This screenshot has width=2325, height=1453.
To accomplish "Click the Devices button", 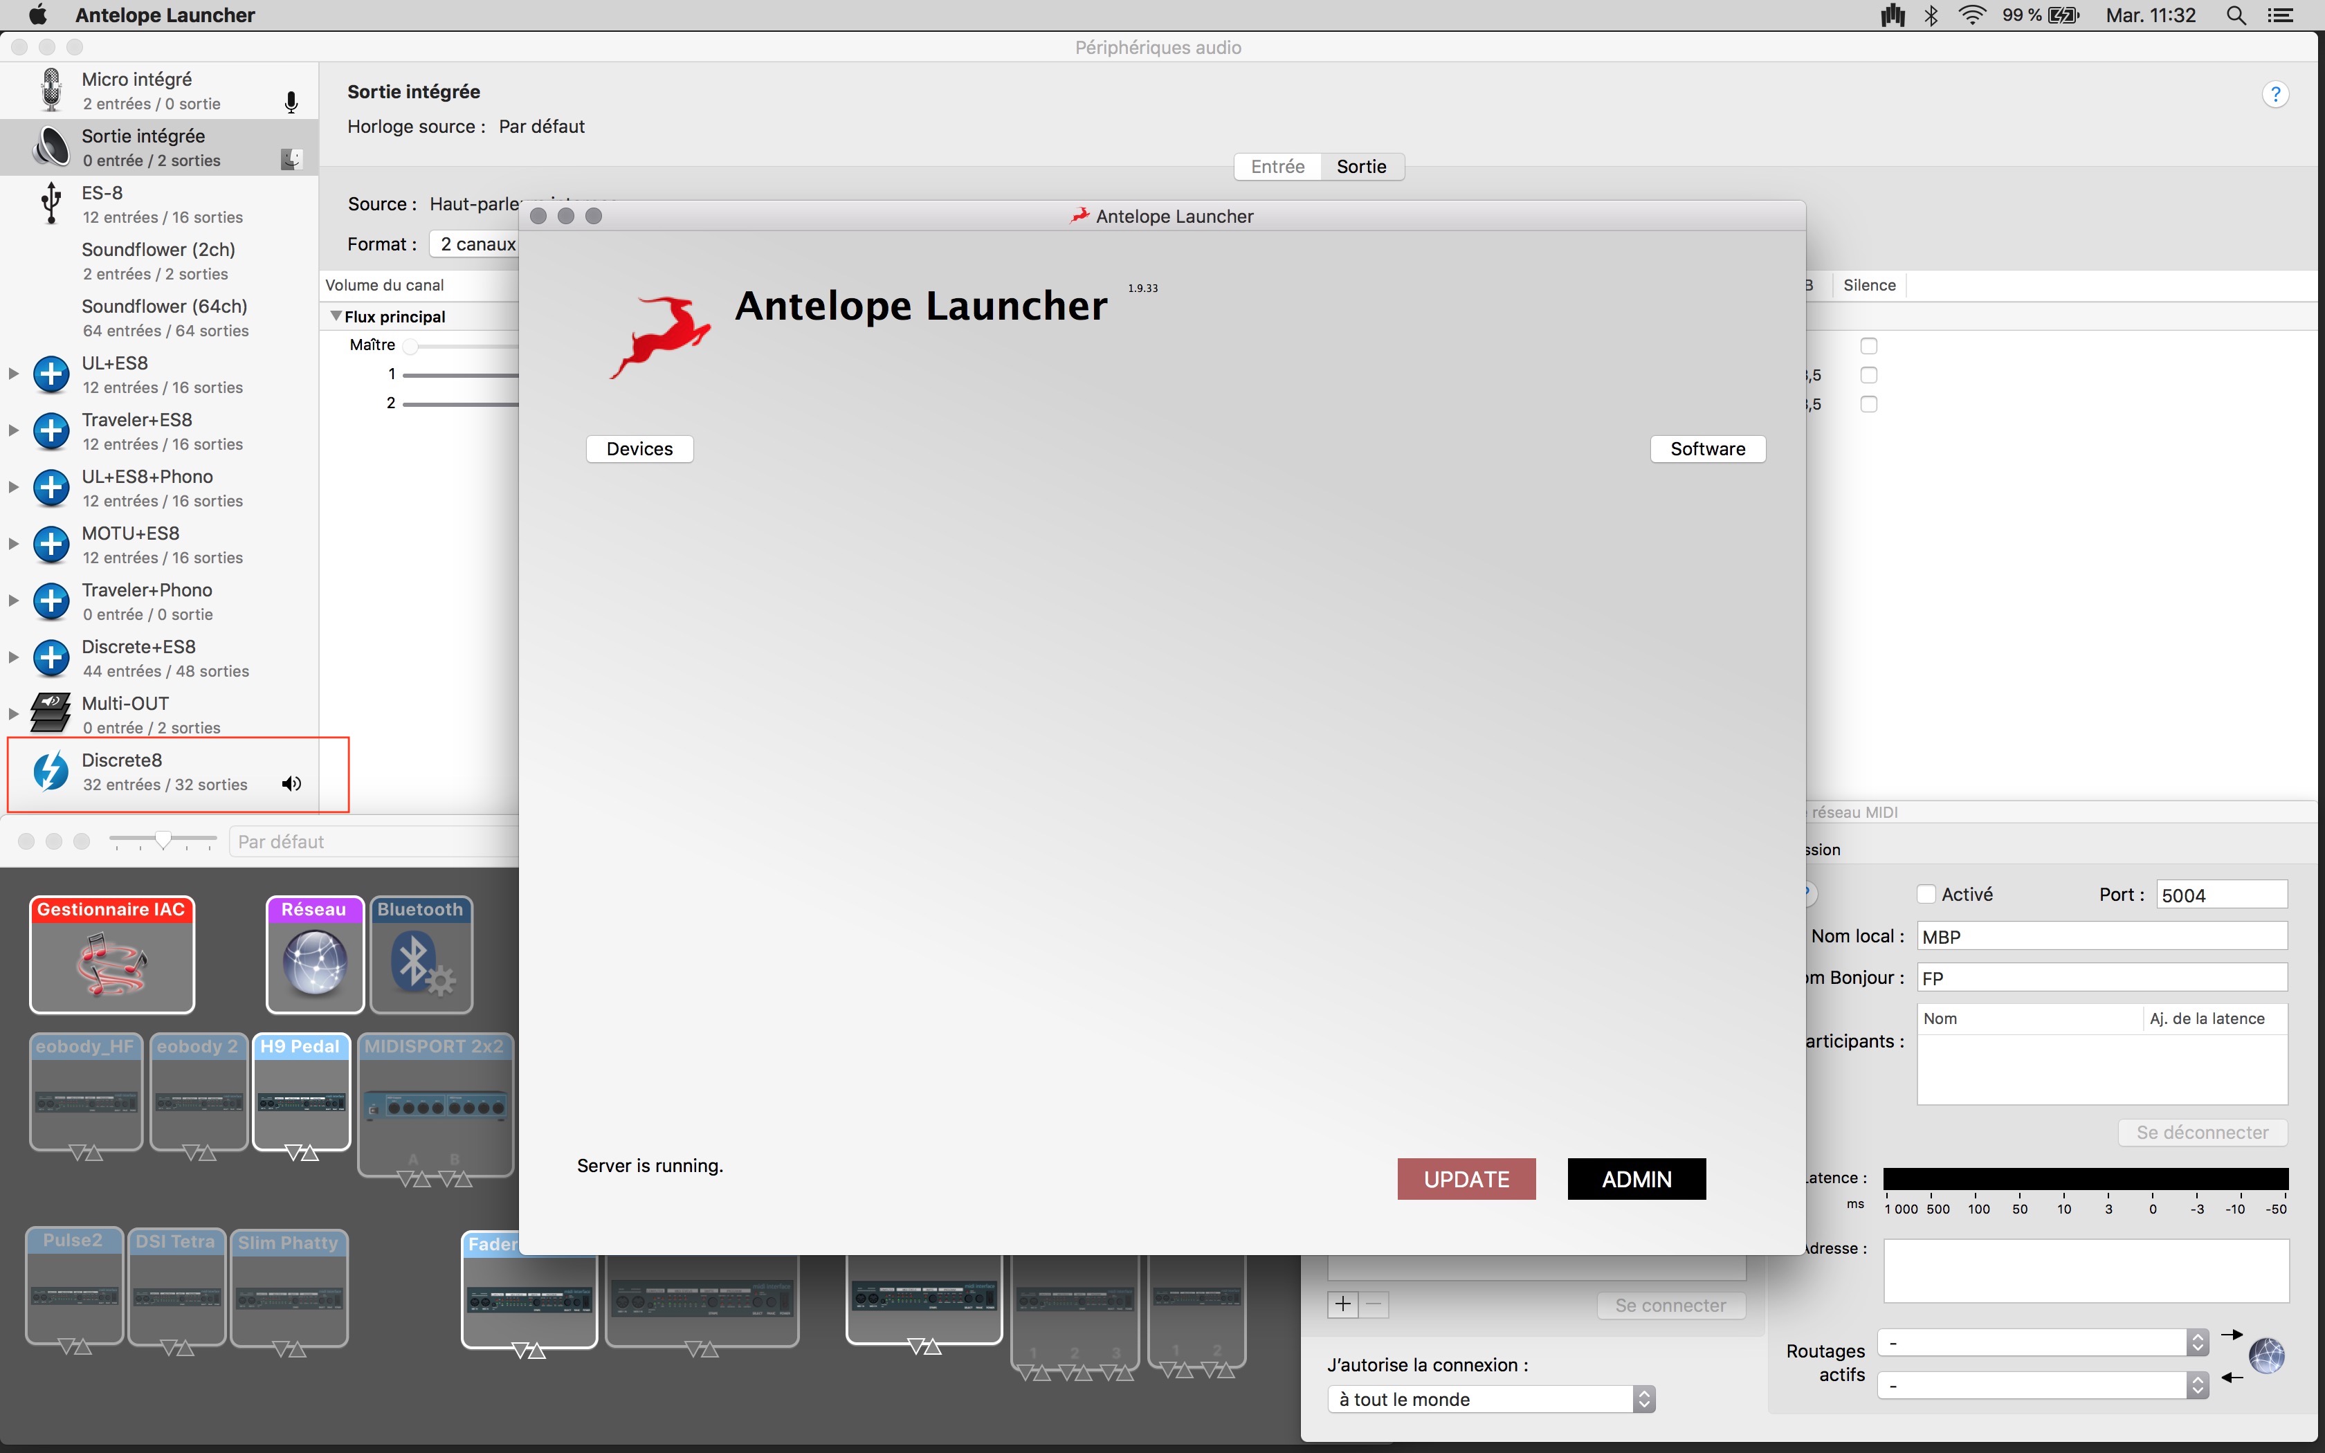I will pos(639,448).
